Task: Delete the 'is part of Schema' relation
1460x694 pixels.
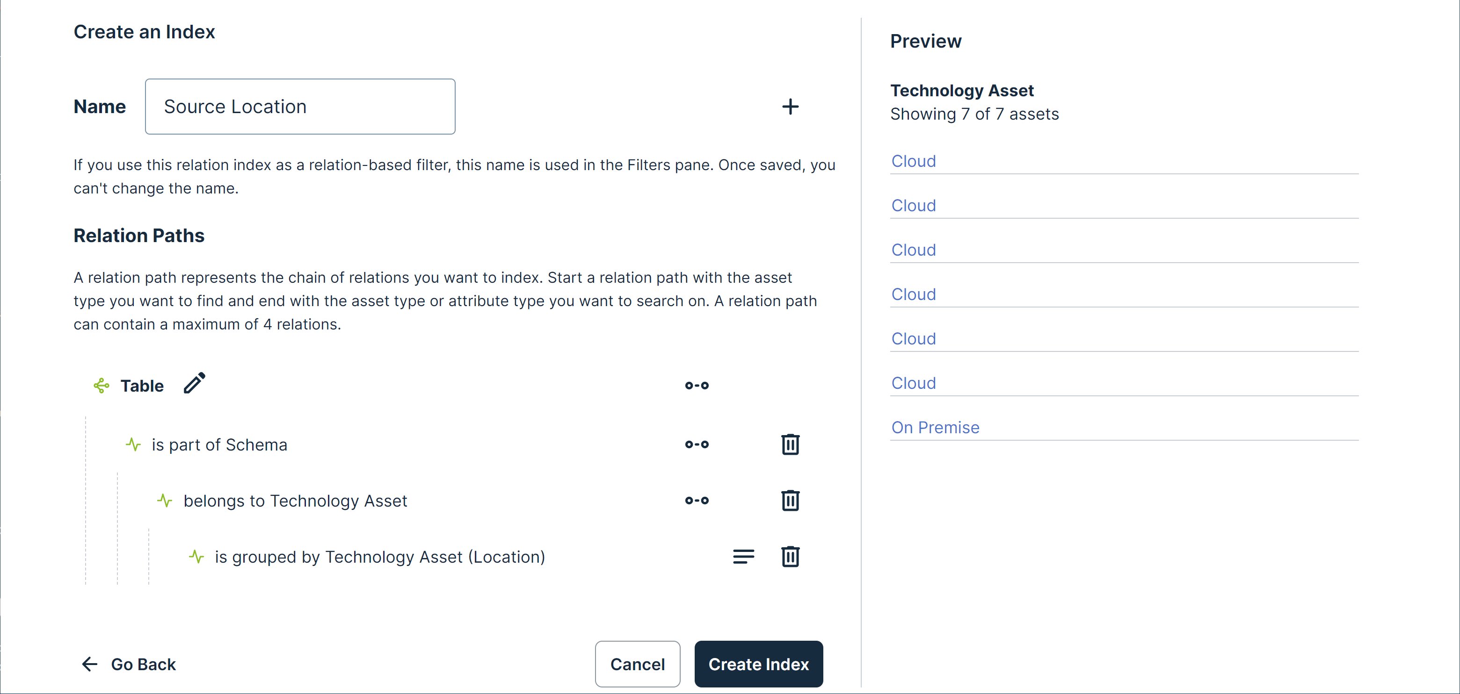Action: (790, 444)
